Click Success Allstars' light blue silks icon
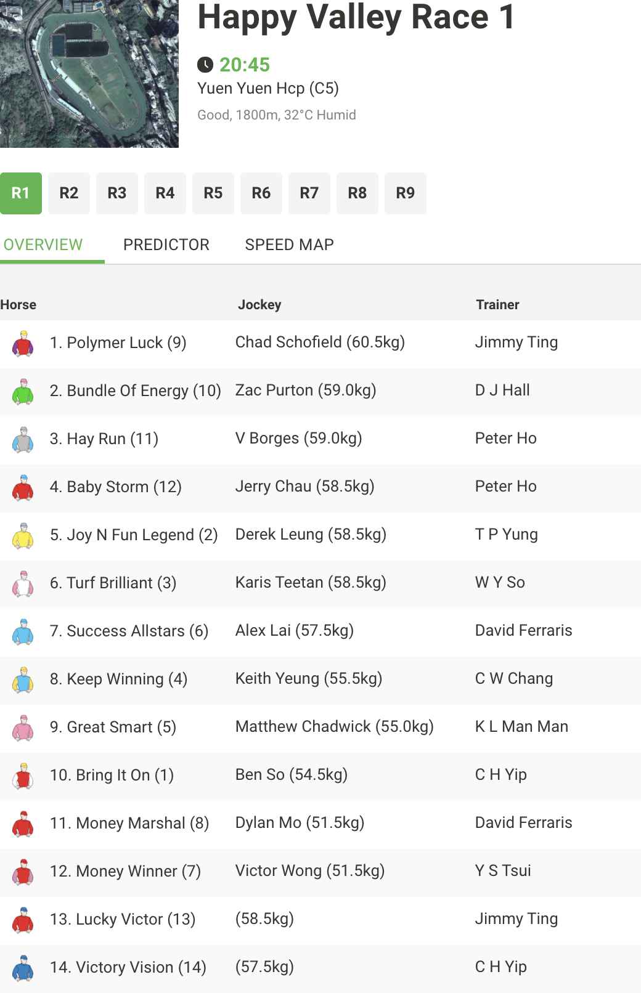This screenshot has width=641, height=993. coord(23,631)
